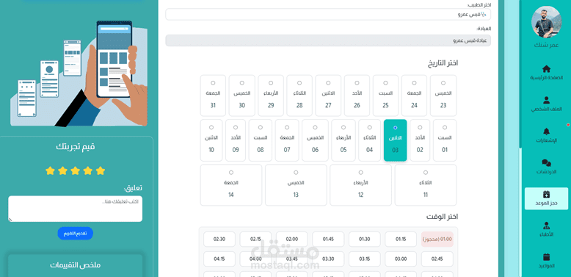Choose the date card for day 01
The width and height of the screenshot is (571, 277).
pyautogui.click(x=445, y=140)
